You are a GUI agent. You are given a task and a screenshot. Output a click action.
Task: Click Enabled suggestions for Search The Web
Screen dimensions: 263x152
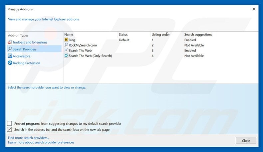click(190, 51)
